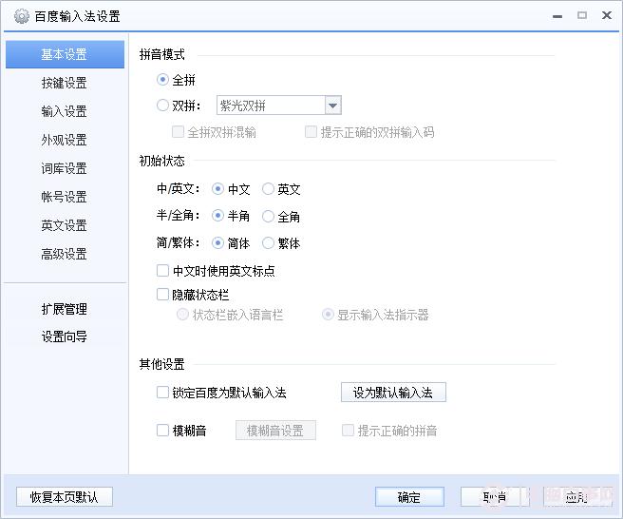Select the 全拼 radio button

pyautogui.click(x=162, y=80)
